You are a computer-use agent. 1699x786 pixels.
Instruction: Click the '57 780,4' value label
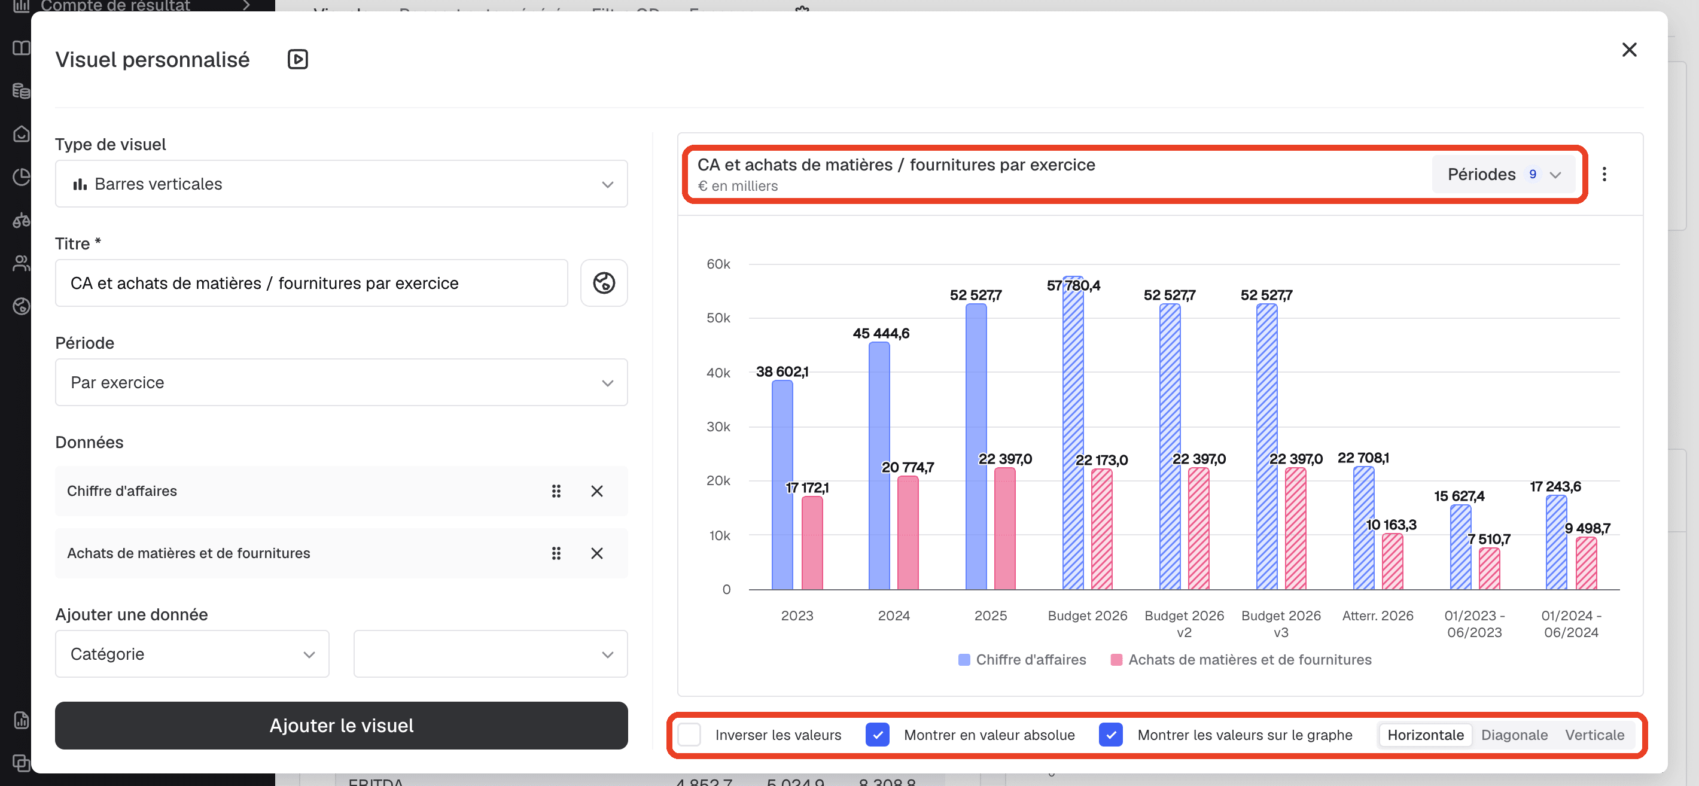(1073, 285)
